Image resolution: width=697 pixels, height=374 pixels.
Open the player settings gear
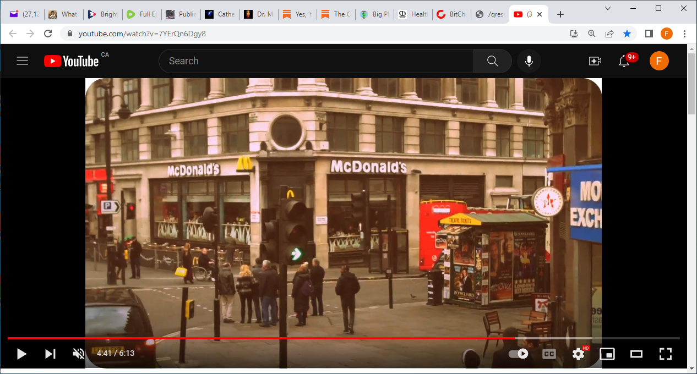tap(578, 354)
